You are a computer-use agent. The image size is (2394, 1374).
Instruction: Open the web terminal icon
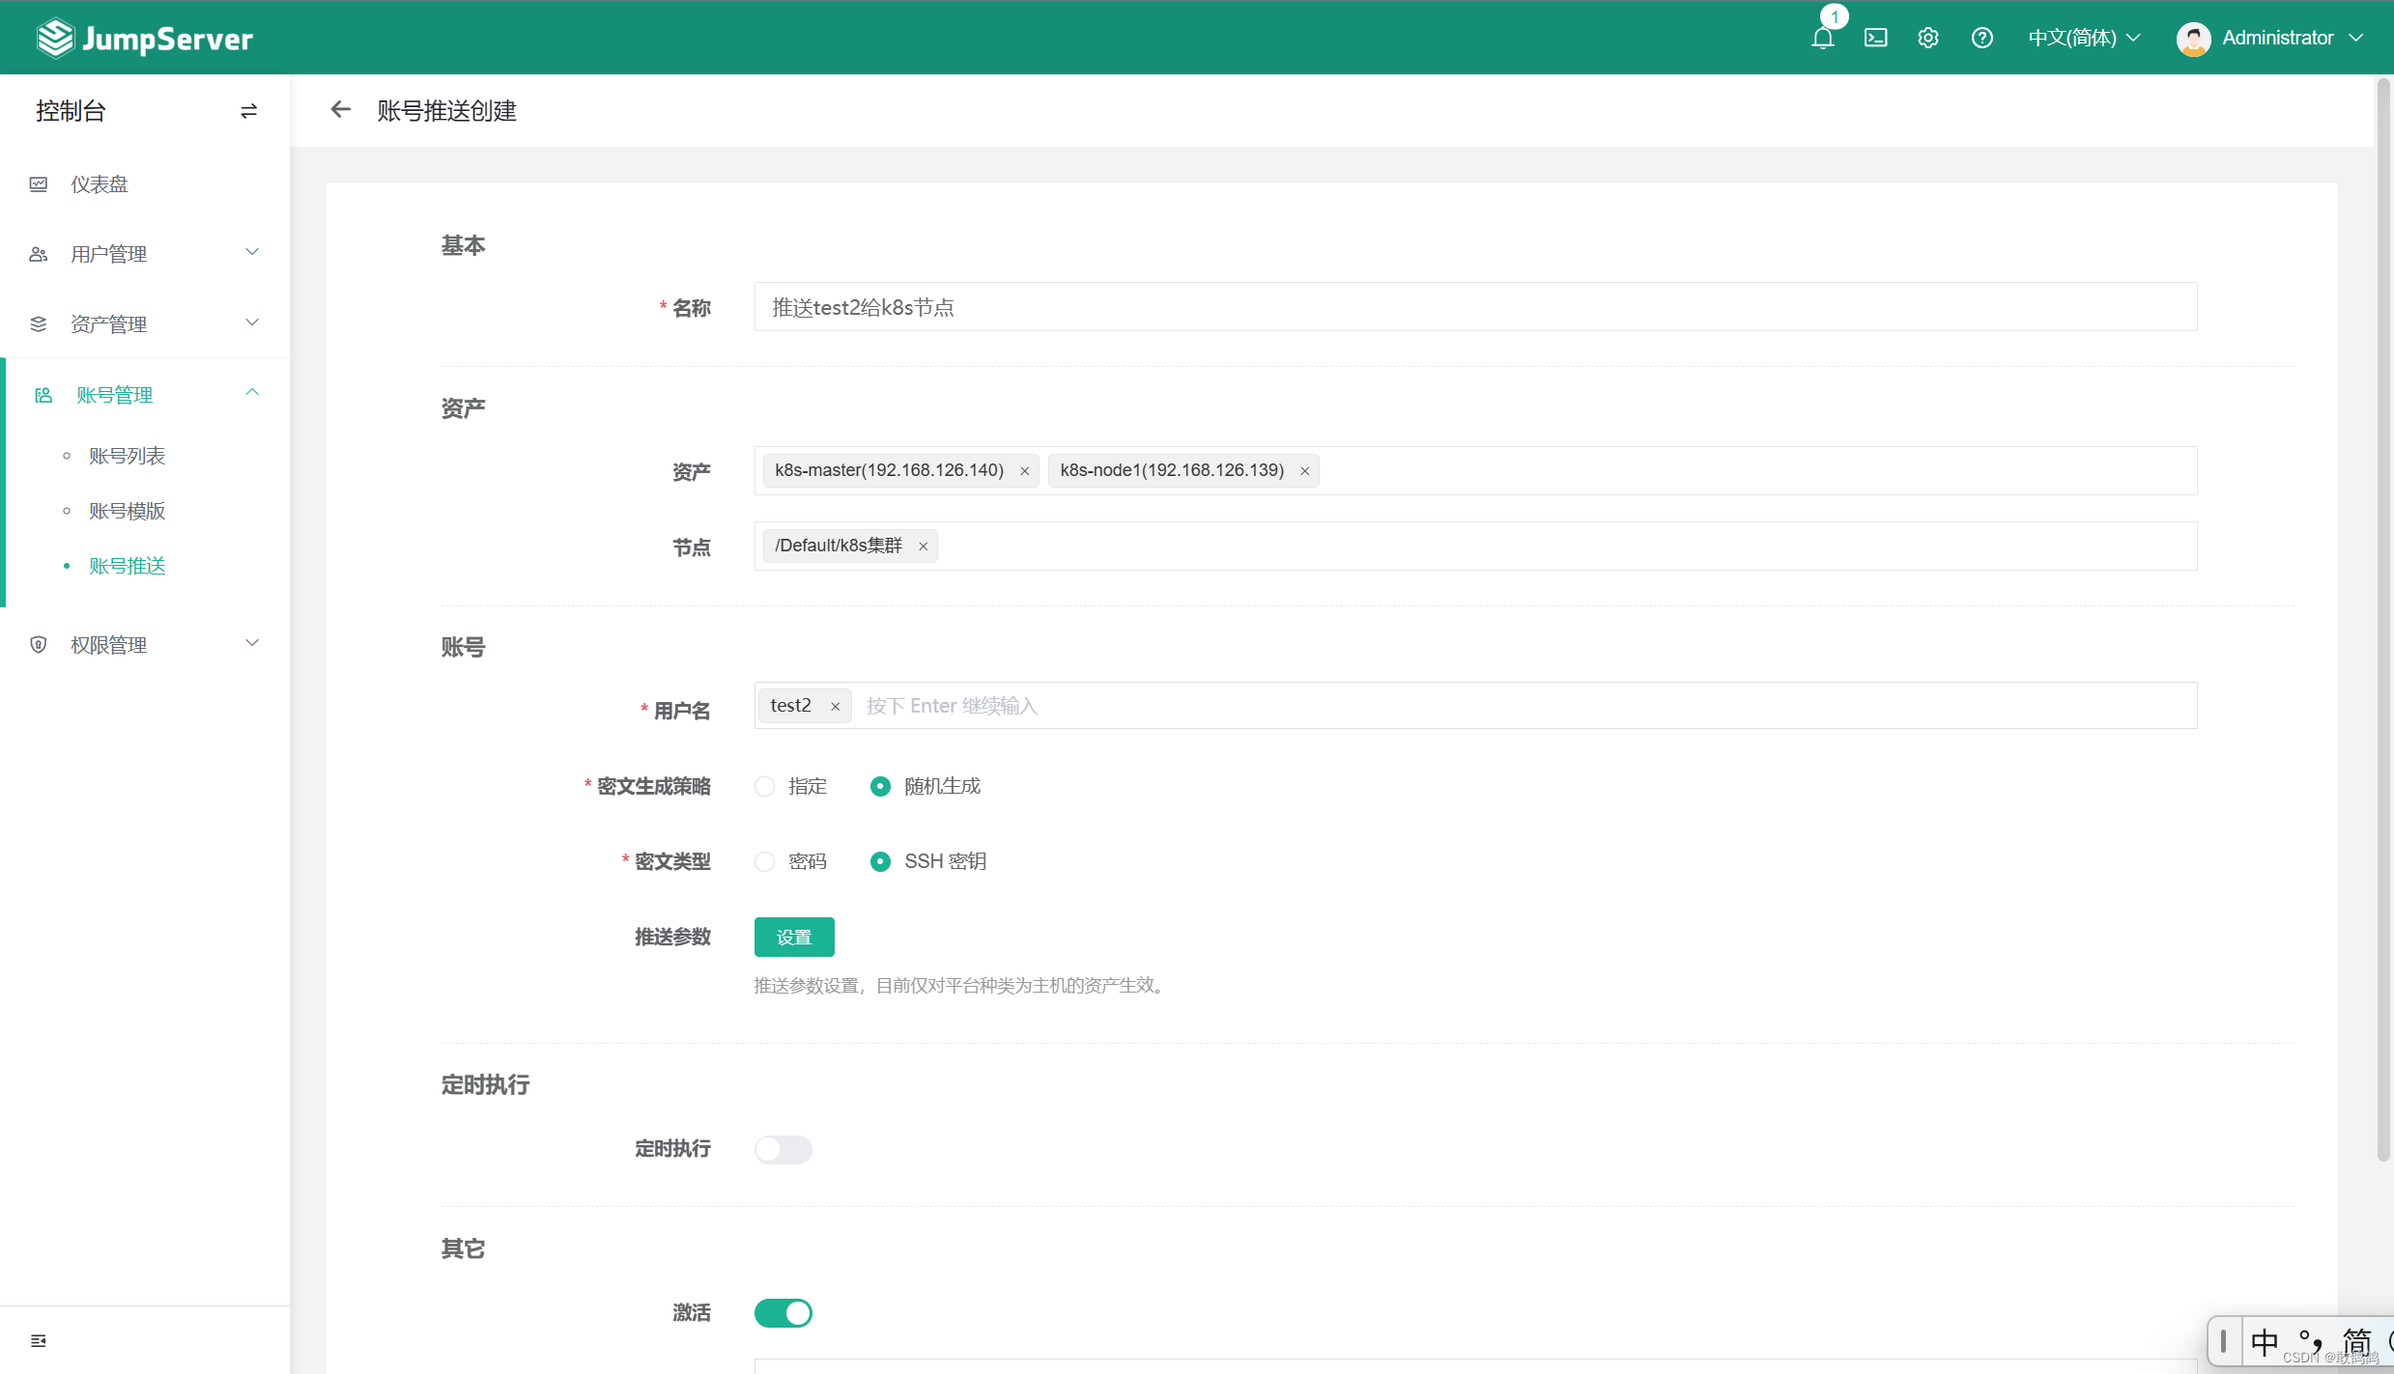[x=1875, y=39]
